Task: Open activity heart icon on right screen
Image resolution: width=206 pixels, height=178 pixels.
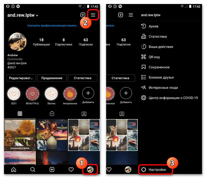Action: point(109,169)
